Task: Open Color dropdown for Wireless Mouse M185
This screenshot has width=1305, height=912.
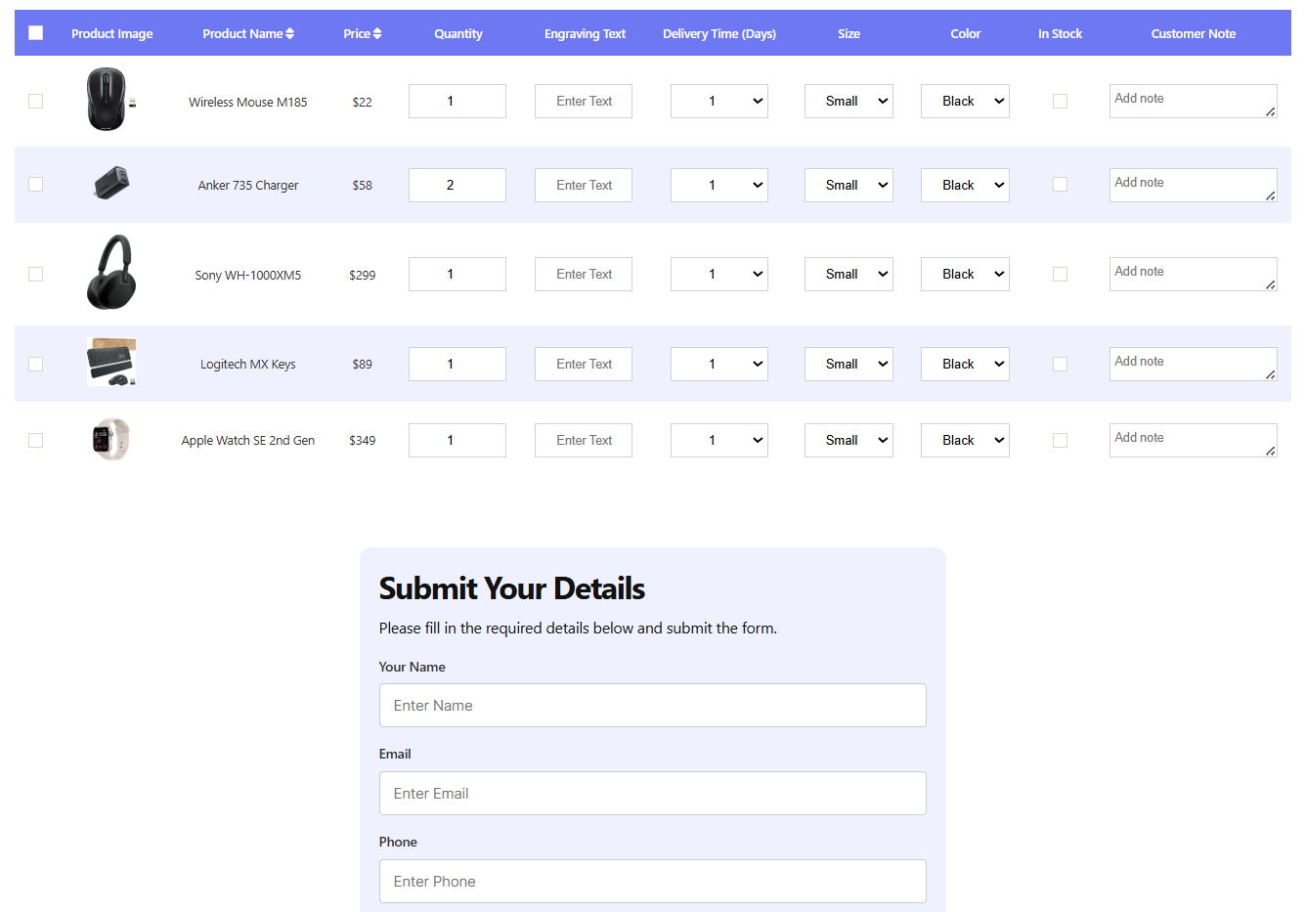Action: 965,101
